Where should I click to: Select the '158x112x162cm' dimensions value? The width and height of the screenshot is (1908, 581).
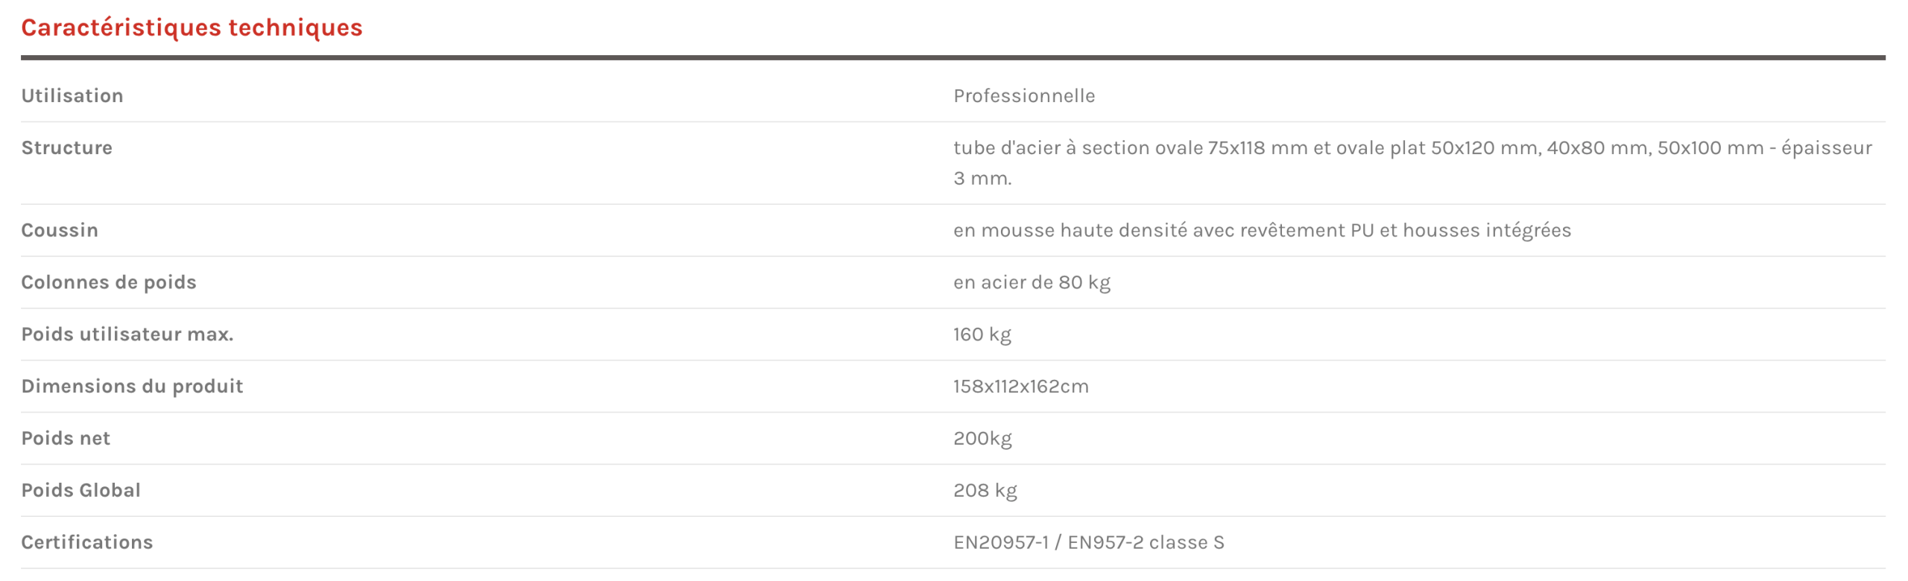[1020, 387]
